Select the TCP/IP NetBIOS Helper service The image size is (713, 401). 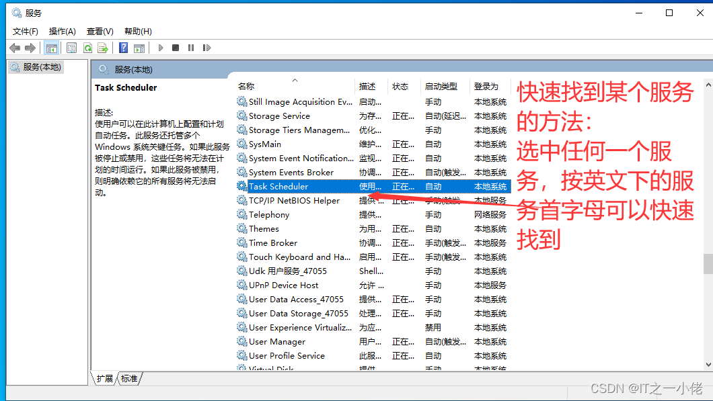point(294,200)
